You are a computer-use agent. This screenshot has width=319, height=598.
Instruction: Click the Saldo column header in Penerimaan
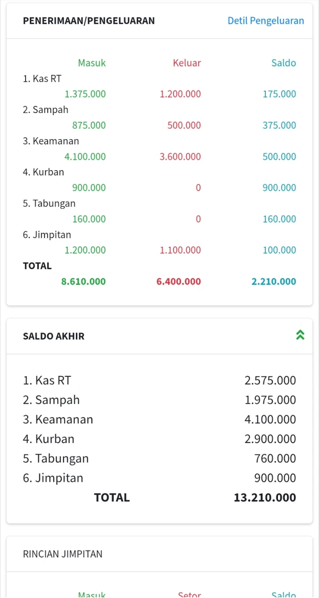pos(283,63)
